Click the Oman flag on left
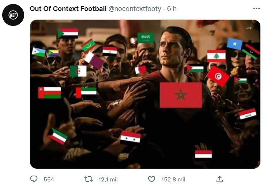Screen dimensions: 267x188 coord(49,93)
